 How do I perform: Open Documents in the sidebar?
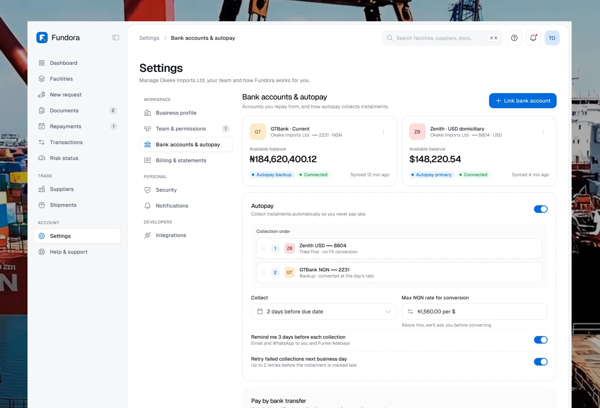tap(77, 111)
